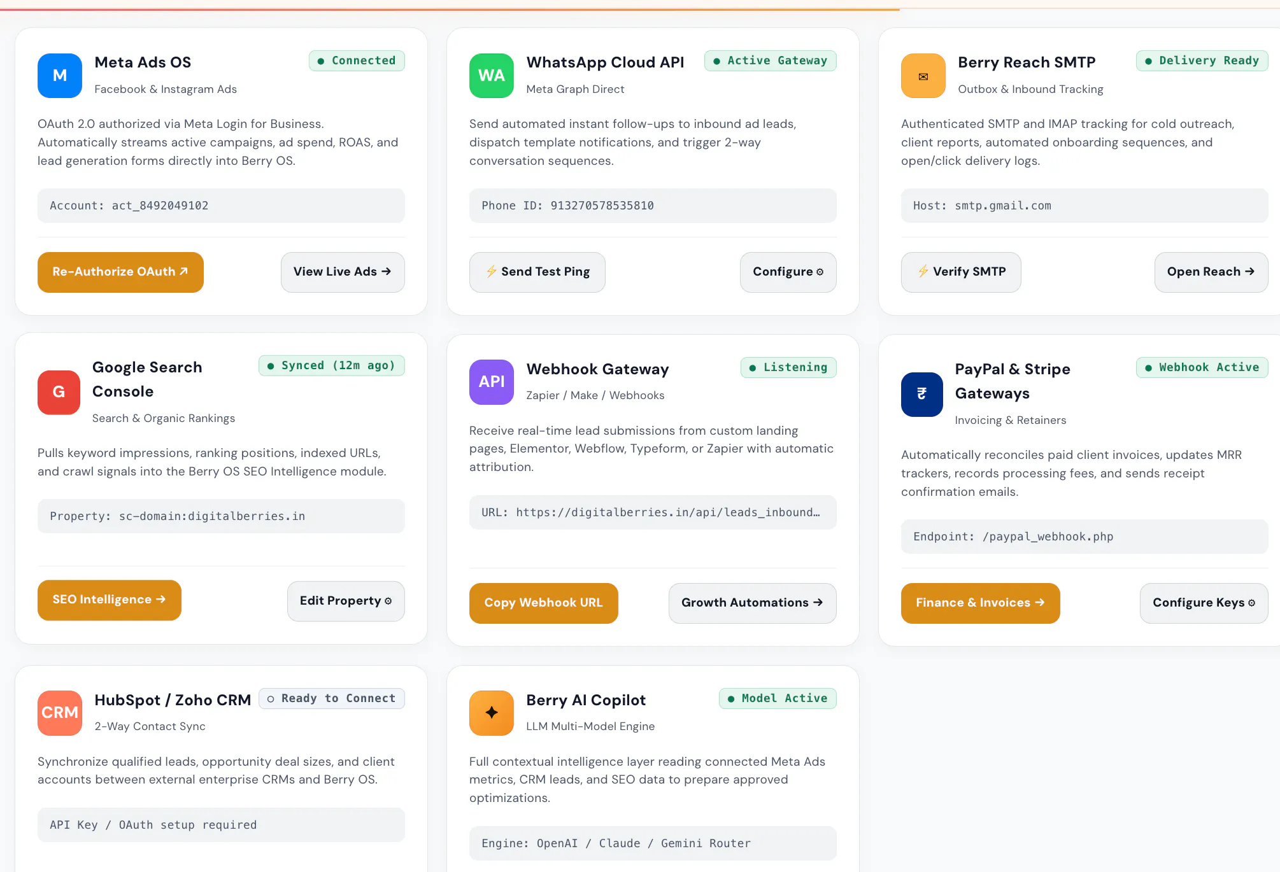Click the 'Ready to Connect' status badge

(x=332, y=699)
